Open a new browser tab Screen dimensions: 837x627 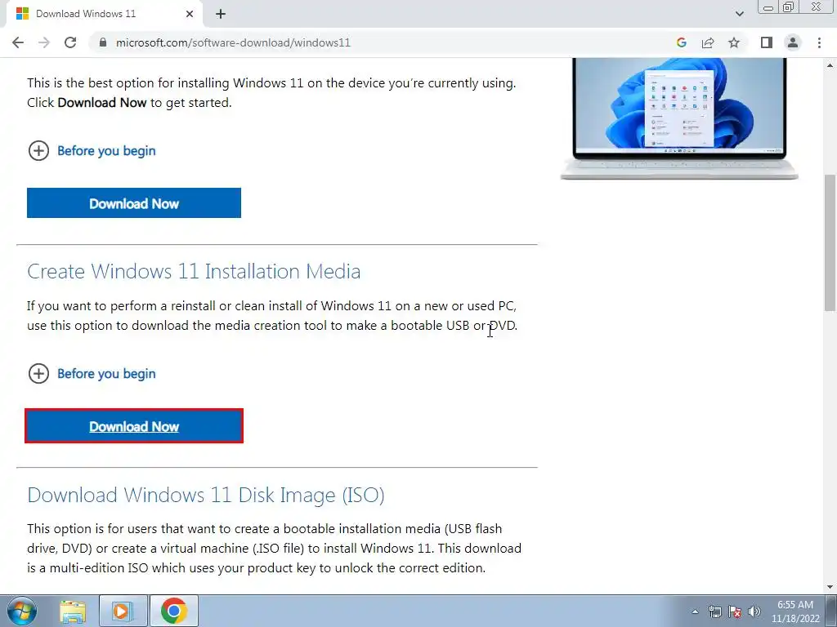[x=221, y=14]
